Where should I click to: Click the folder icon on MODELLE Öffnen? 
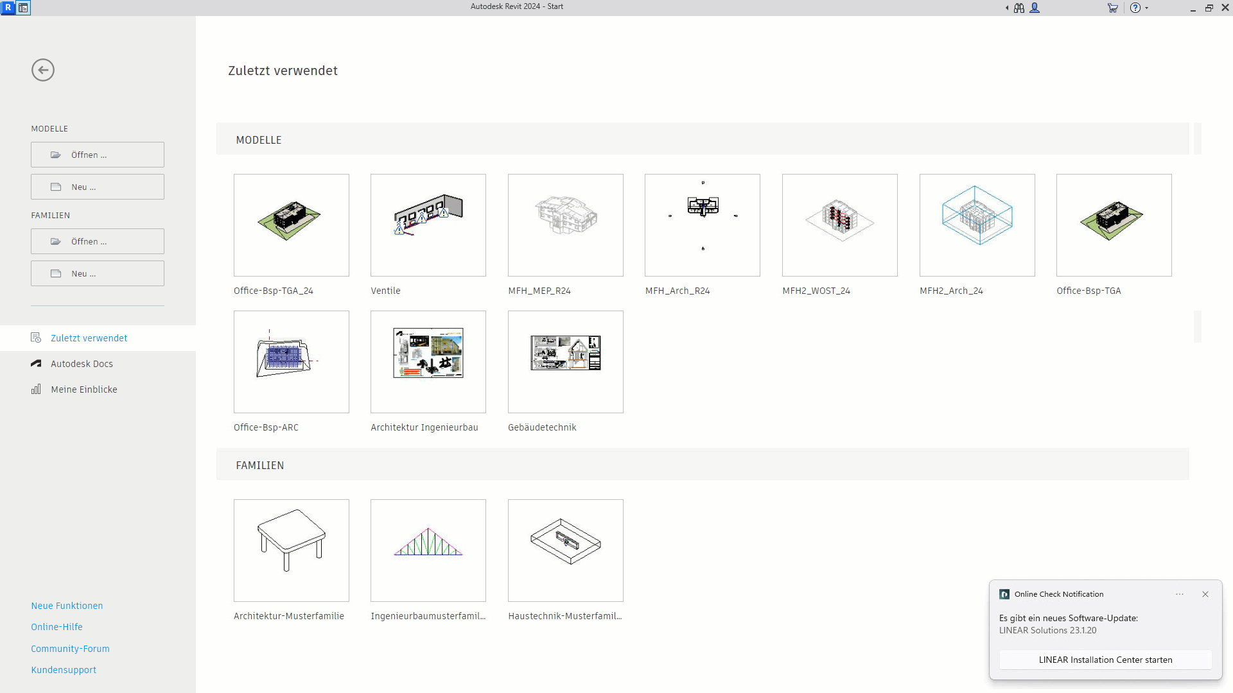56,155
